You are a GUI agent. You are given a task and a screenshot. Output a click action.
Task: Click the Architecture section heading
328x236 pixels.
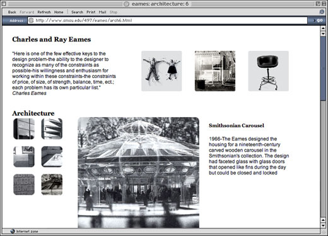pos(33,113)
